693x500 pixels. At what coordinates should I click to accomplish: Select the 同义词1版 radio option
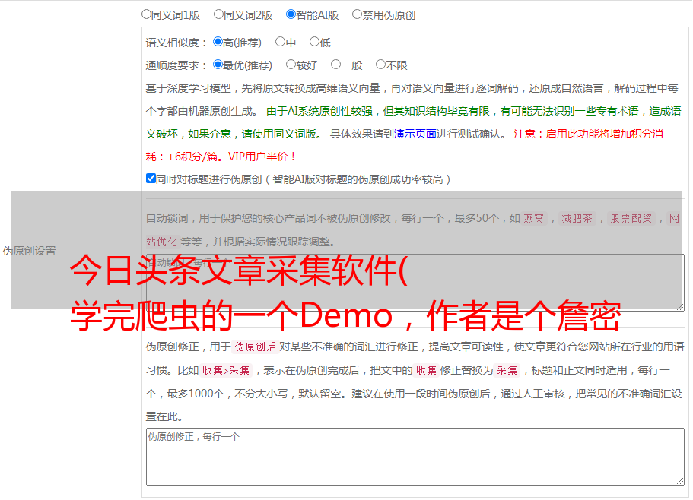click(x=146, y=14)
